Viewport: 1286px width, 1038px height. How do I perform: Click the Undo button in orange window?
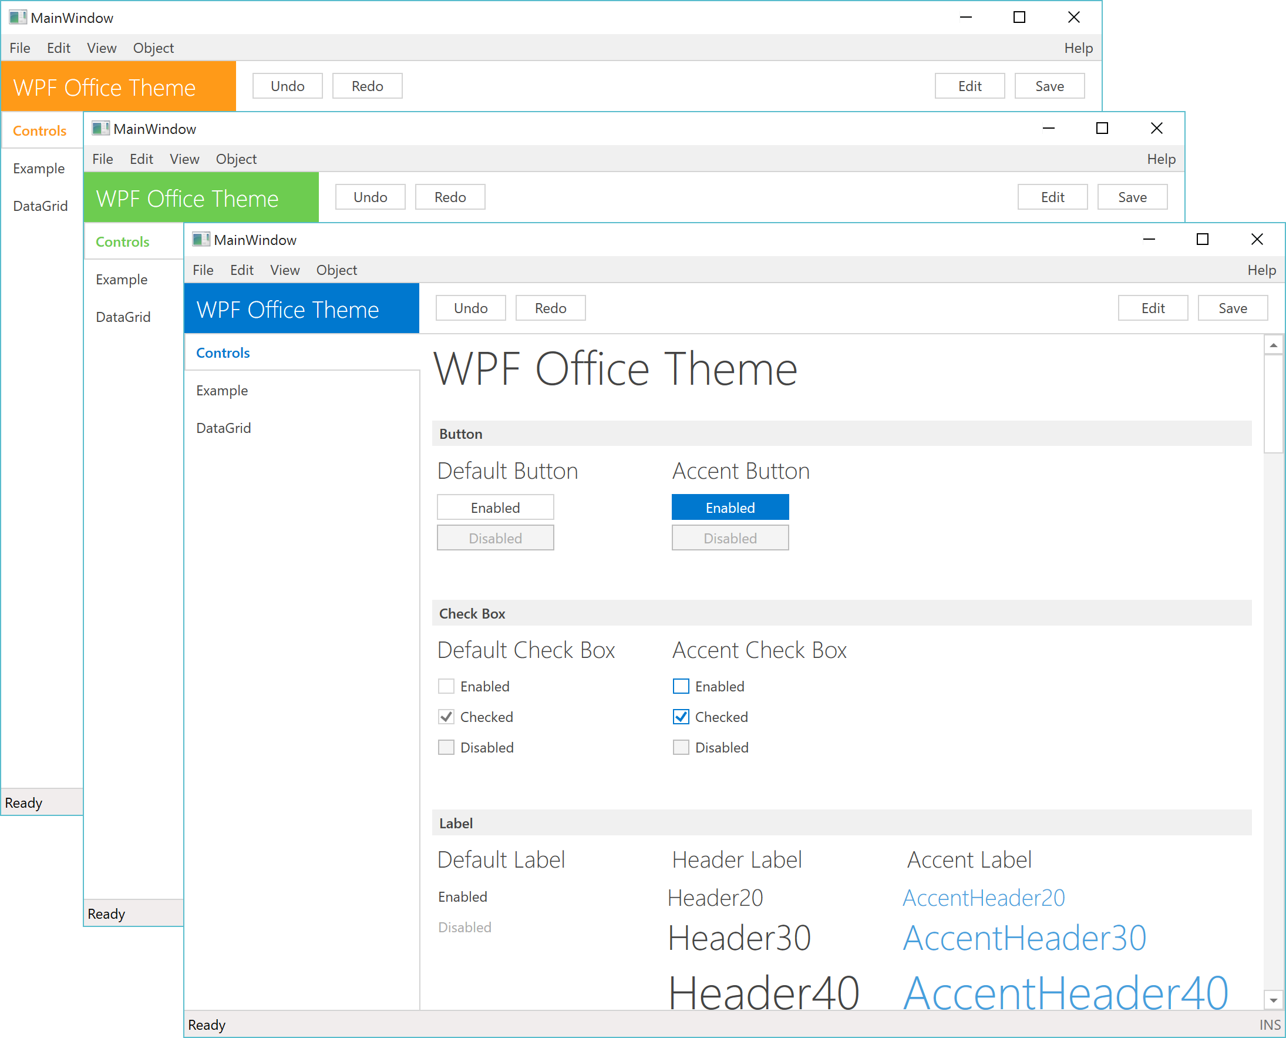(x=287, y=86)
